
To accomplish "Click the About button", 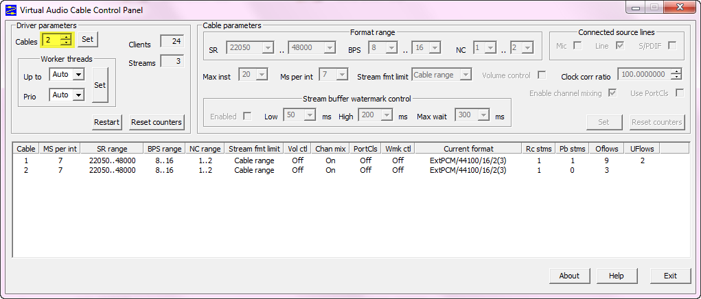I will 569,276.
